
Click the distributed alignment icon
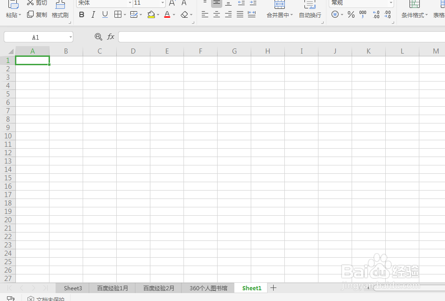(x=252, y=15)
